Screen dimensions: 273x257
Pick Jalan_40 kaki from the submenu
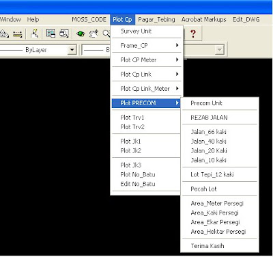[220, 141]
